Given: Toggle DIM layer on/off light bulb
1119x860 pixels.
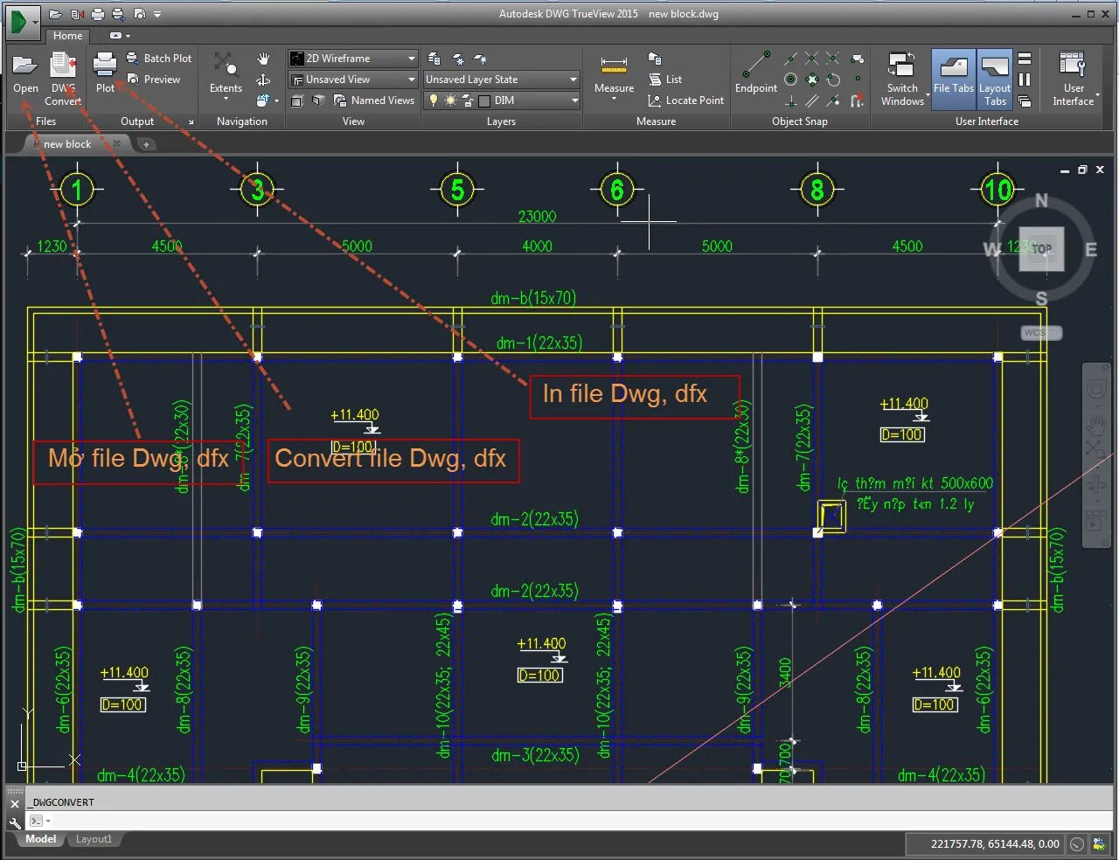Looking at the screenshot, I should [x=434, y=101].
